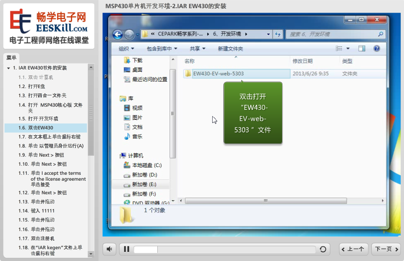
Task: Select step 1.7. 在文本框上单击鼠标右键
Action: point(49,137)
